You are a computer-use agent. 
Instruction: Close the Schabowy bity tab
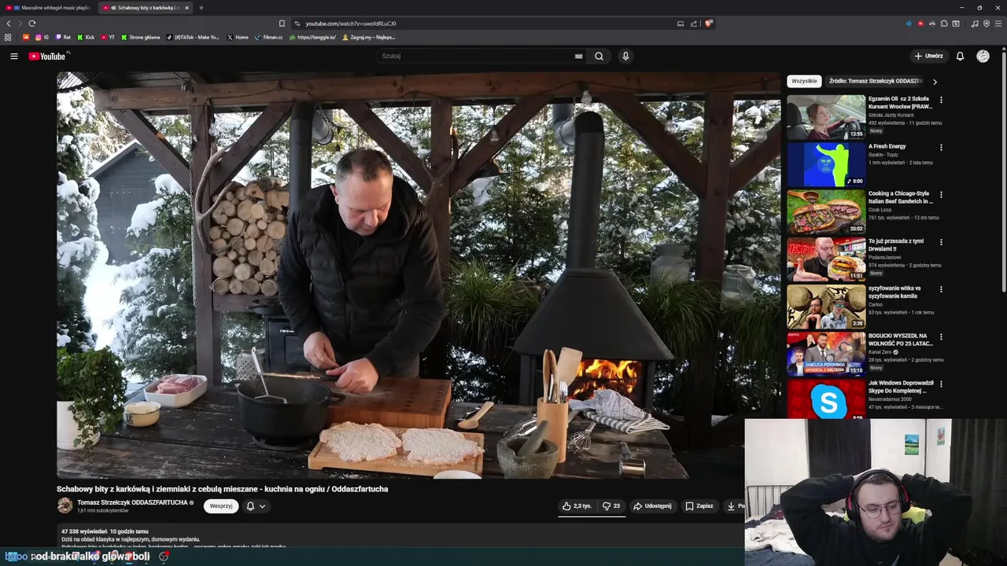[186, 8]
